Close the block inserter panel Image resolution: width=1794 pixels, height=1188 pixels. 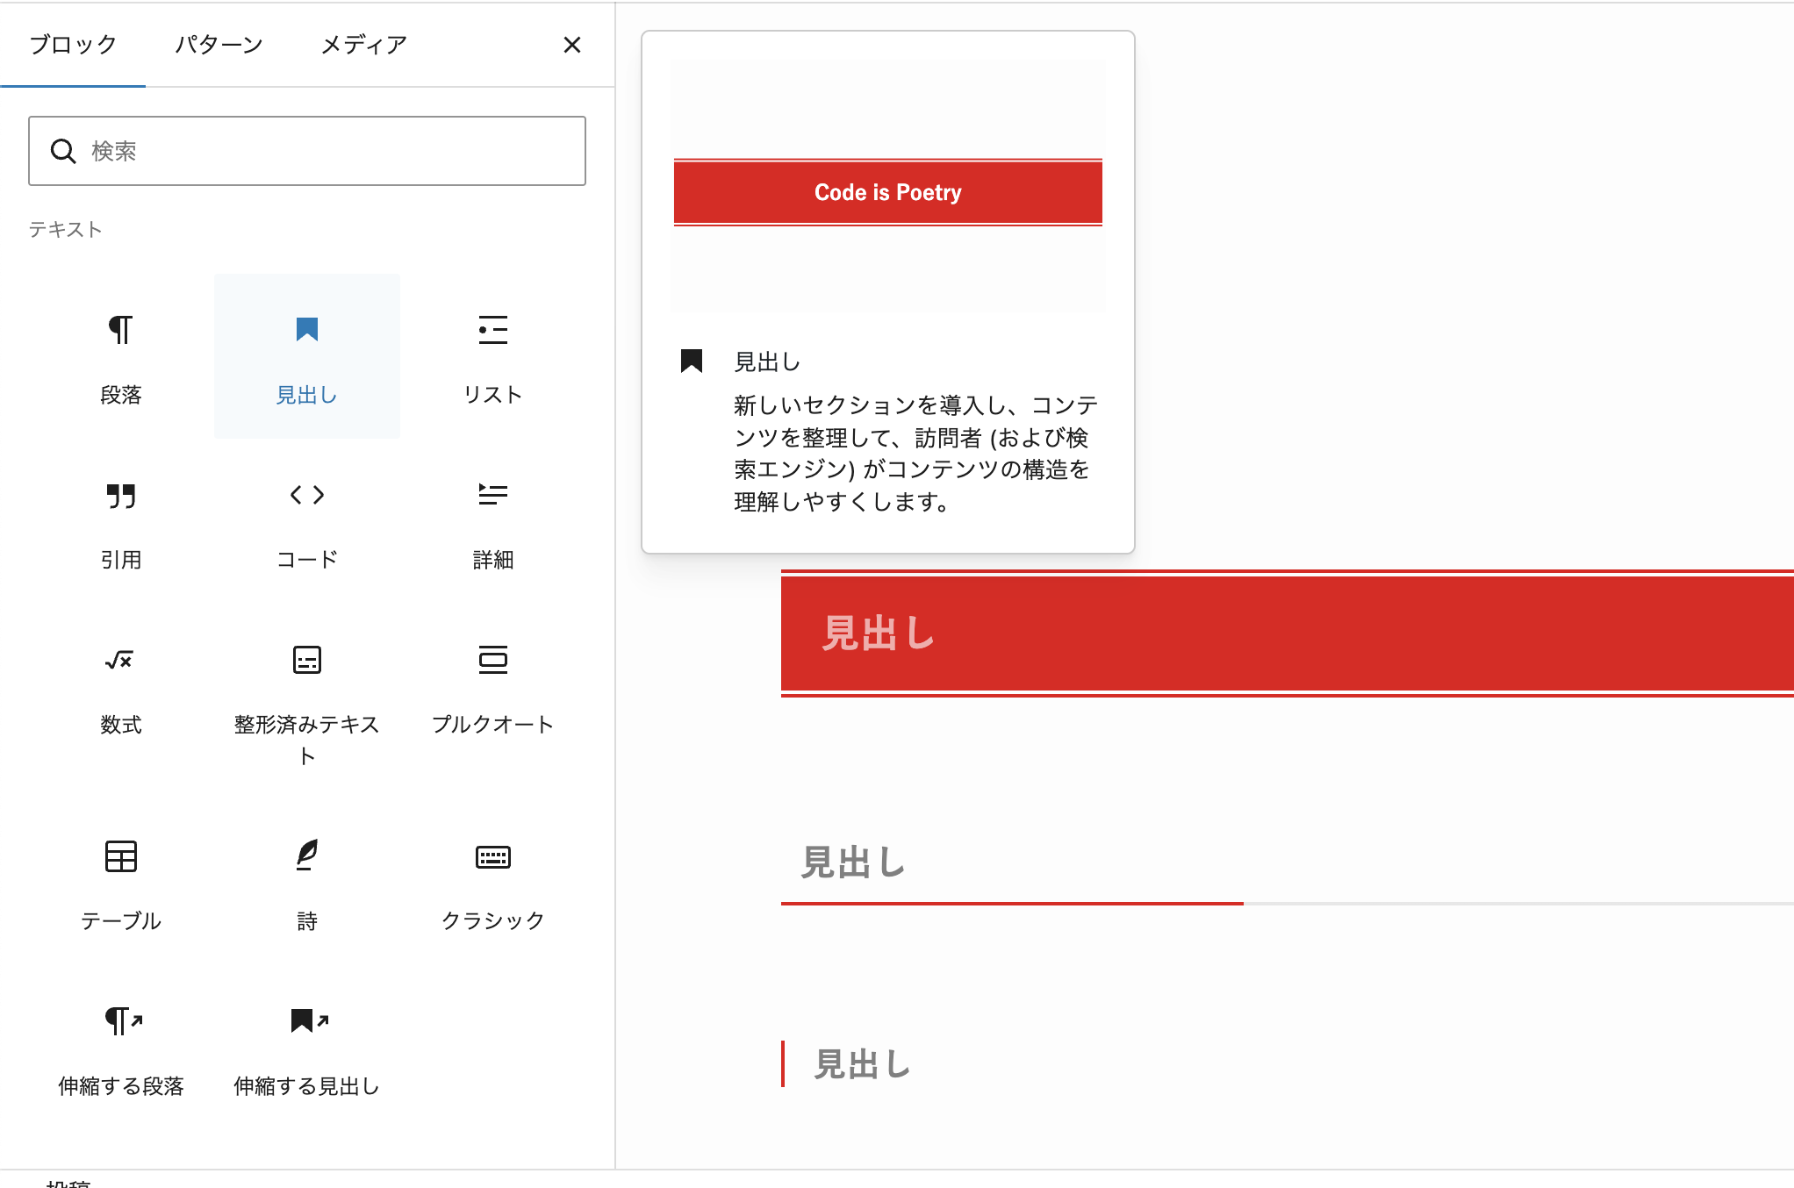571,45
